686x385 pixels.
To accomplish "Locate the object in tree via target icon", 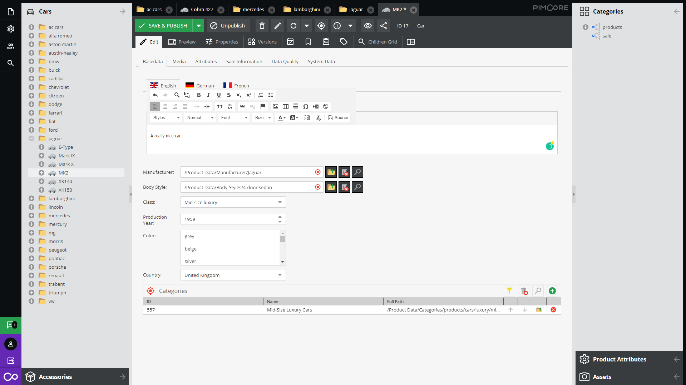I will 321,26.
